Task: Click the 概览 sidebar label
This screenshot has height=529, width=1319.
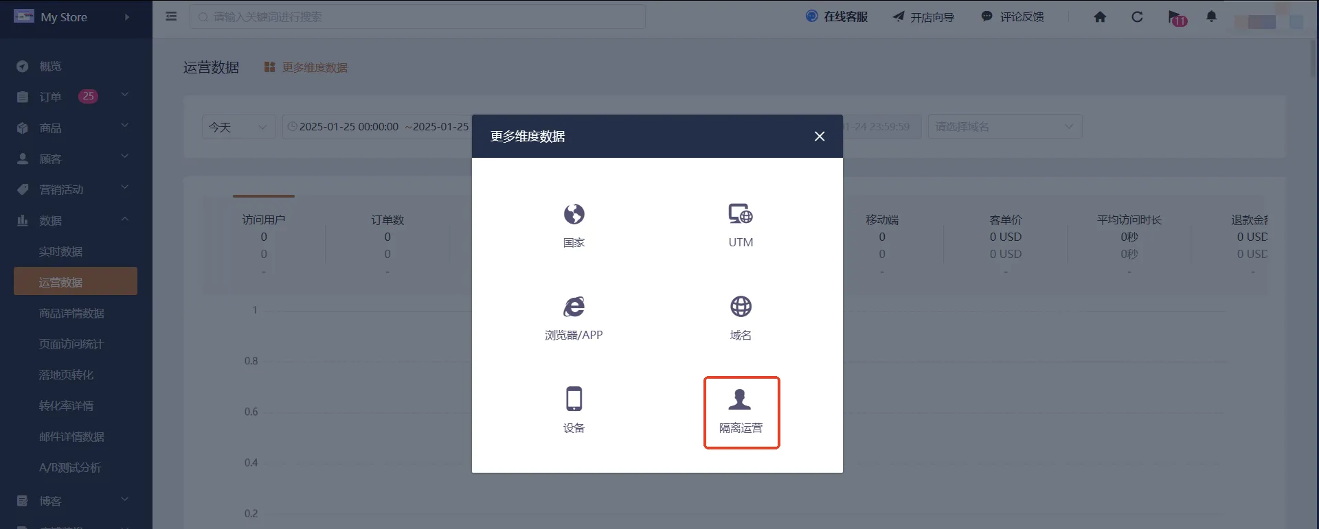Action: 50,67
